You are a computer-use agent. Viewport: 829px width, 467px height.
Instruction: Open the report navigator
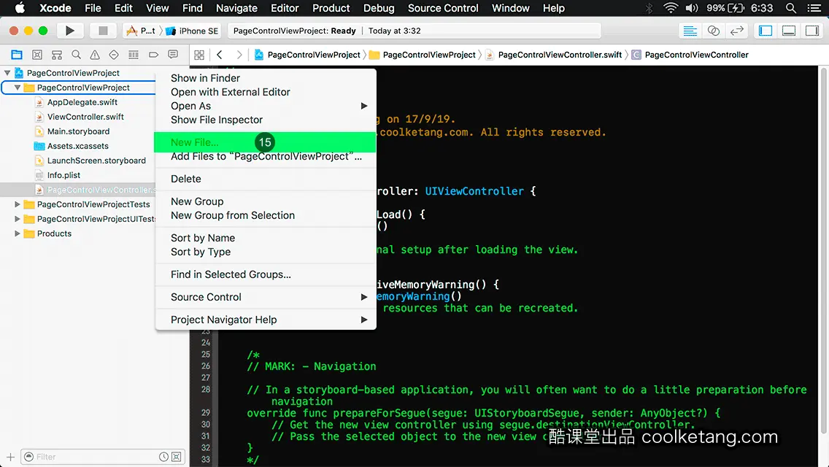coord(173,55)
